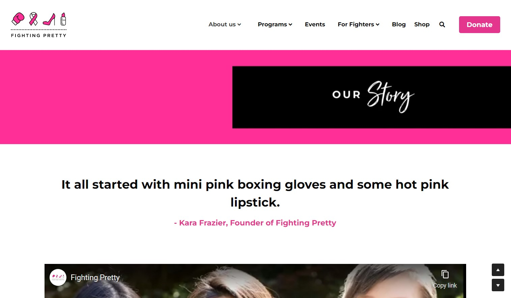Click the awareness ribbon logo icon
Viewport: 511px width, 298px height.
(x=33, y=18)
